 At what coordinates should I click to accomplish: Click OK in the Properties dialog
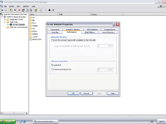click(x=73, y=94)
